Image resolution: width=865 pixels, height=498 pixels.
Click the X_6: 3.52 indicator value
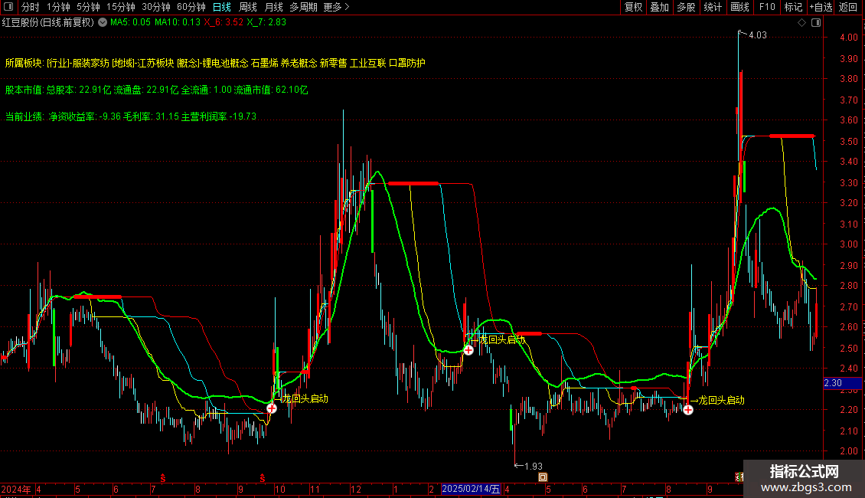(224, 23)
